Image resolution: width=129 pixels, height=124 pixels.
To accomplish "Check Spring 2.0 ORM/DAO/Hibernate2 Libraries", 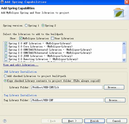I will coord(6,53).
